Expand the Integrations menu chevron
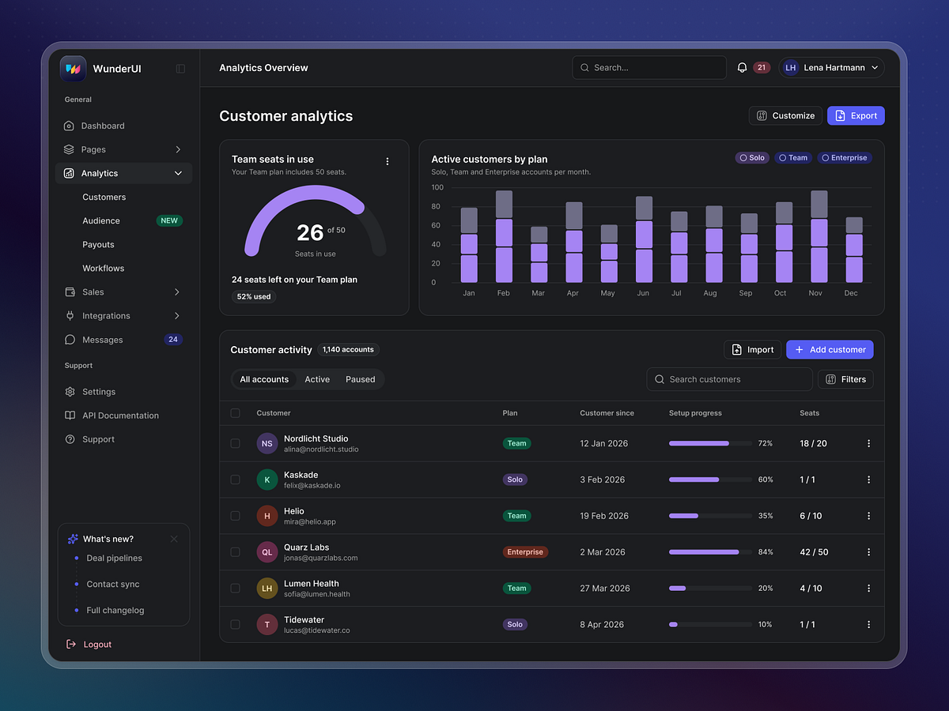Viewport: 949px width, 711px height. click(x=177, y=316)
